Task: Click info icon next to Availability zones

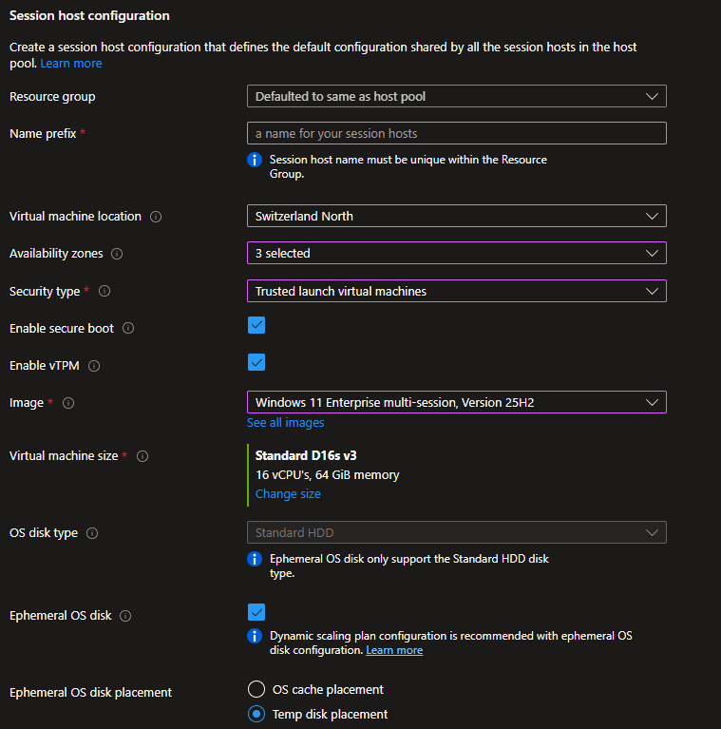Action: (x=117, y=254)
